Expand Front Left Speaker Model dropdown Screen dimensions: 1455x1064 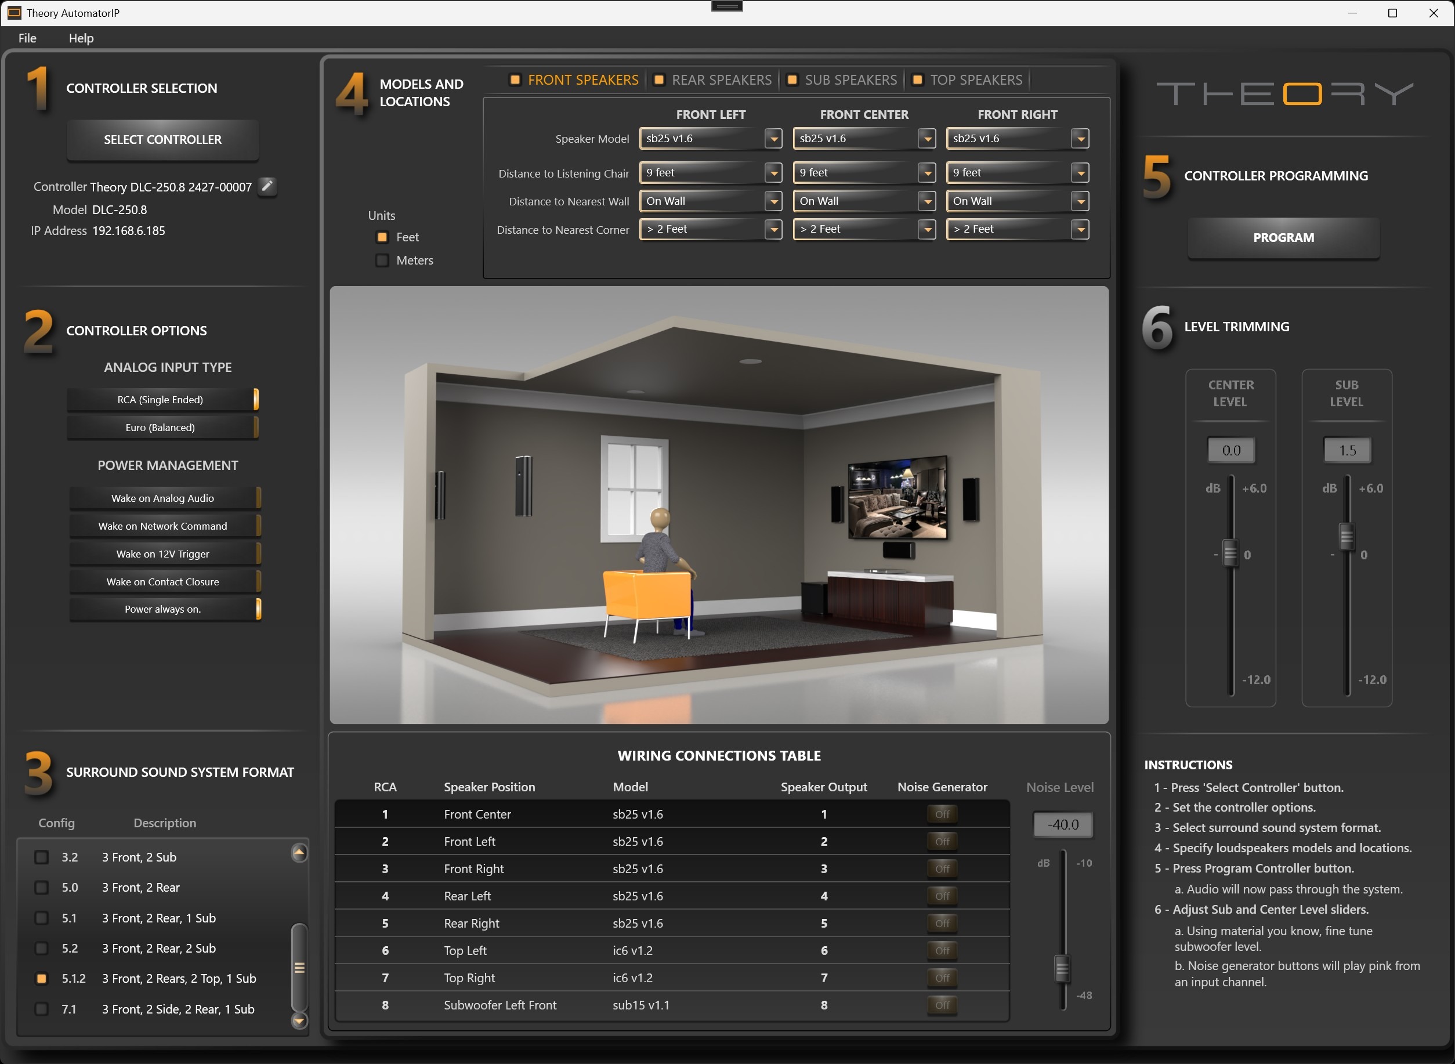tap(773, 139)
